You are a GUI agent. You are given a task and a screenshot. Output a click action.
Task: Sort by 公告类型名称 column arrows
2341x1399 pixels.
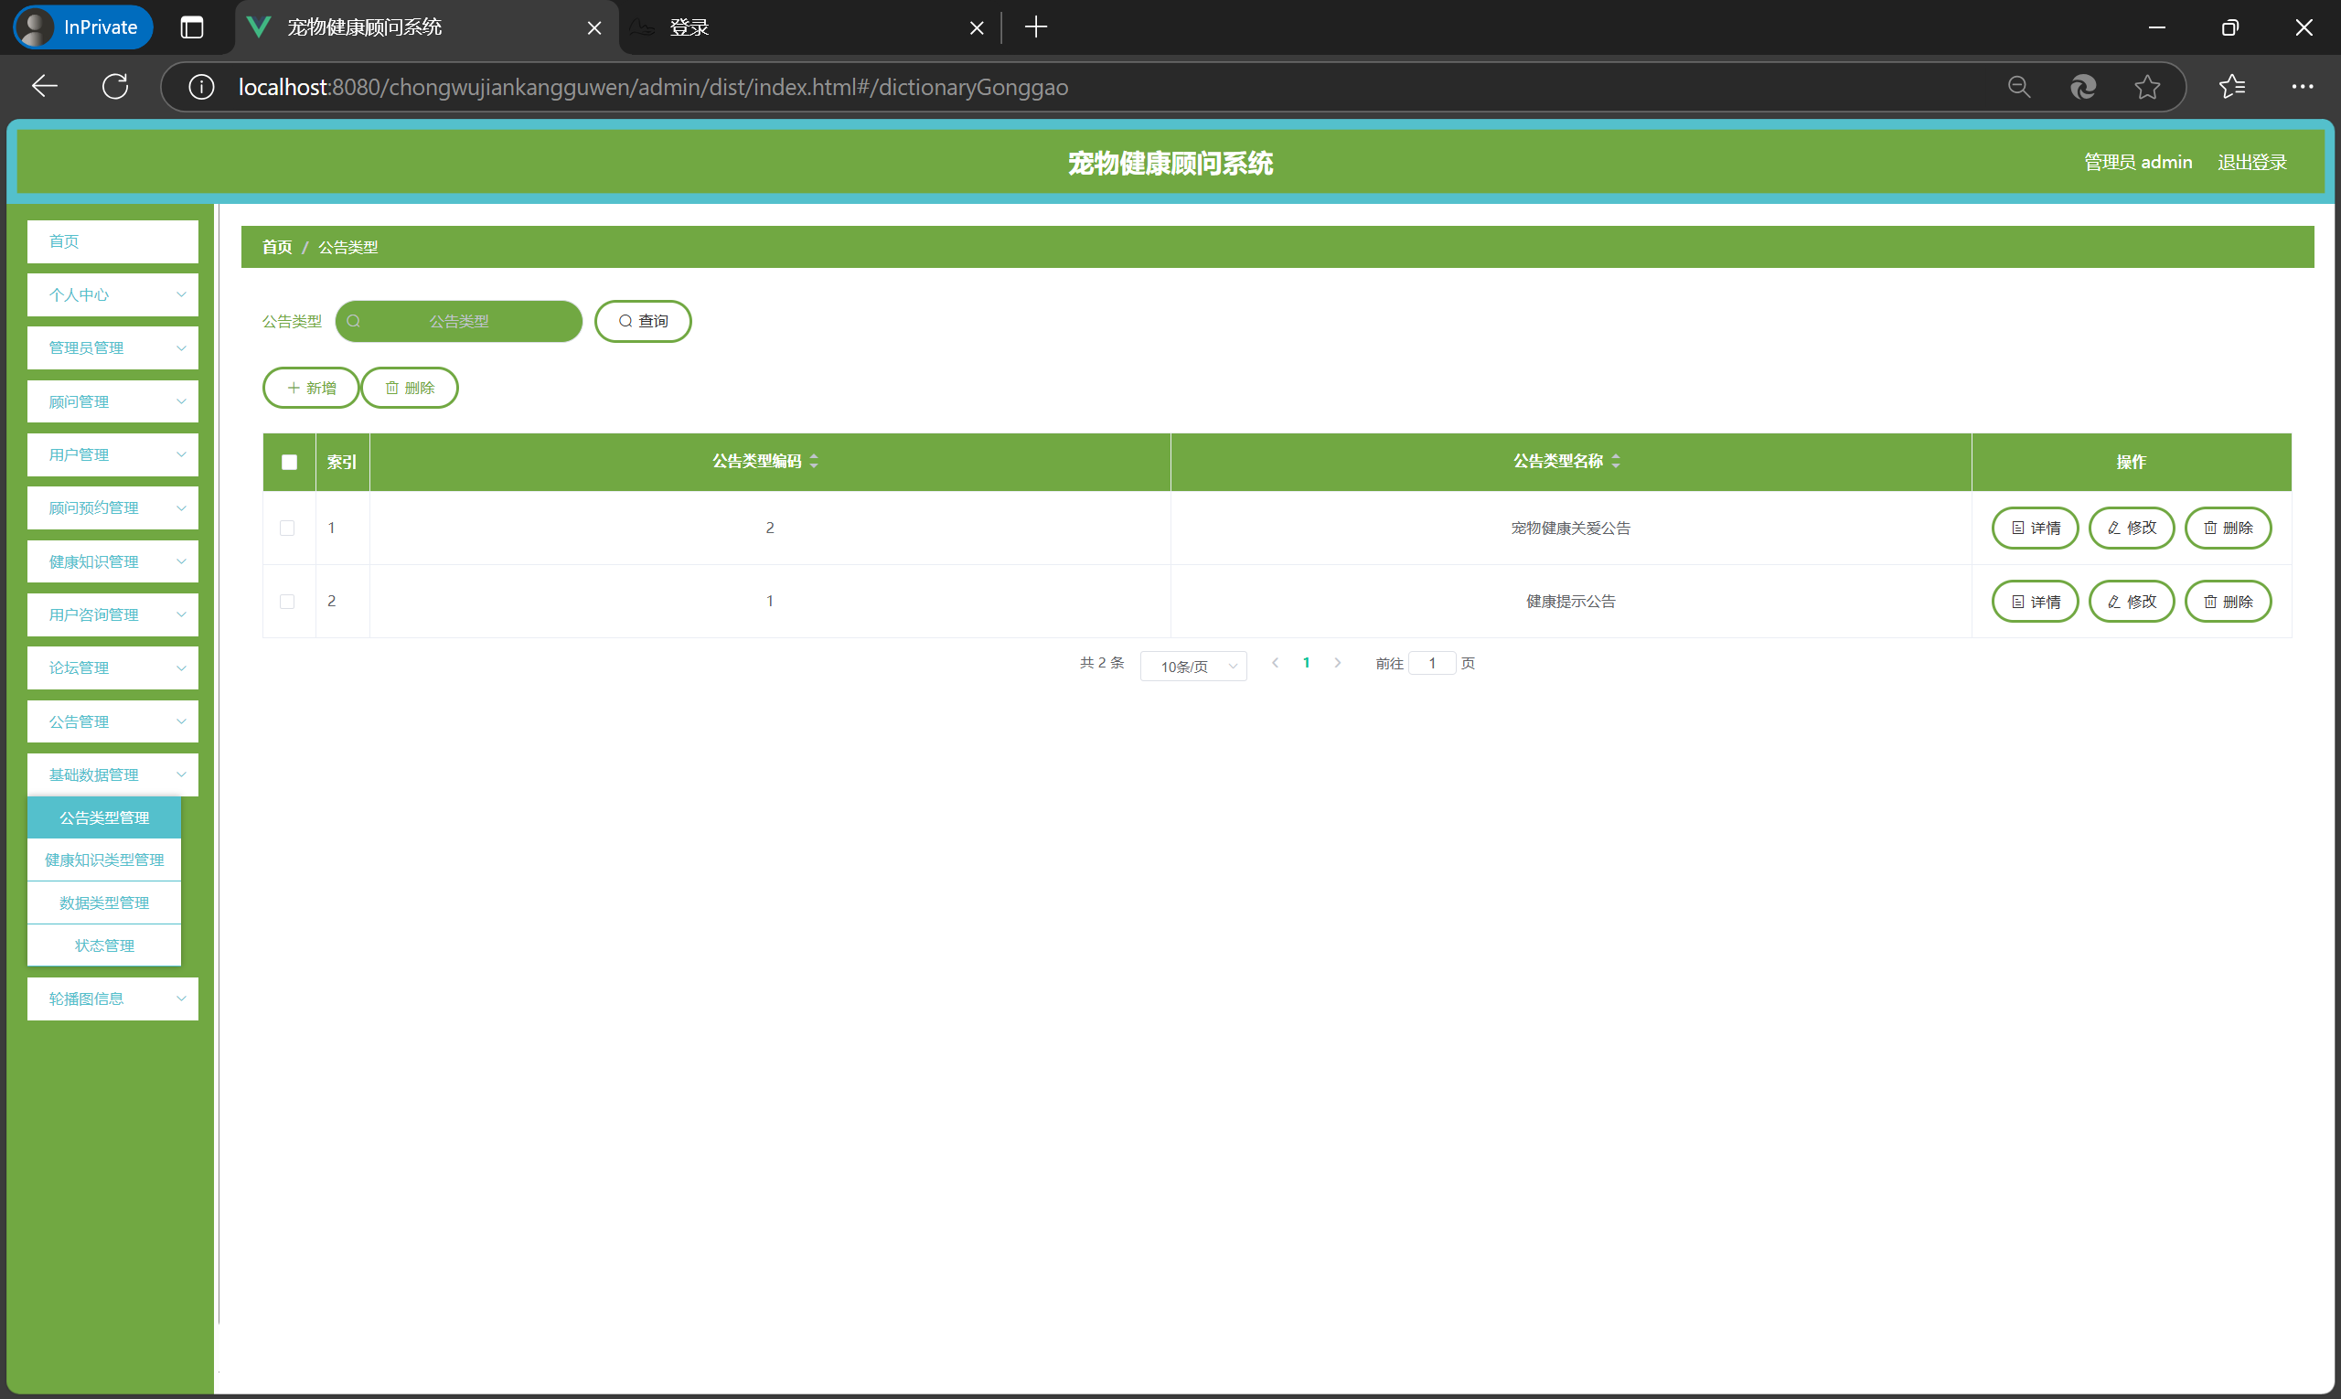[1615, 461]
